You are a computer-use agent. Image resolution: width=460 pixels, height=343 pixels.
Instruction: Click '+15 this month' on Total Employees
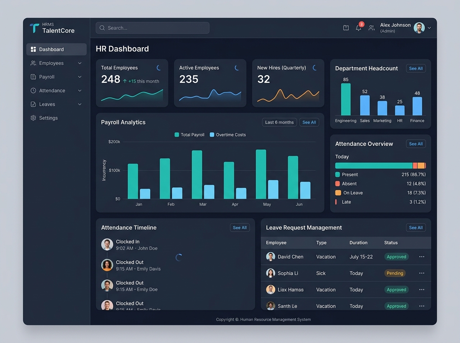tap(141, 81)
